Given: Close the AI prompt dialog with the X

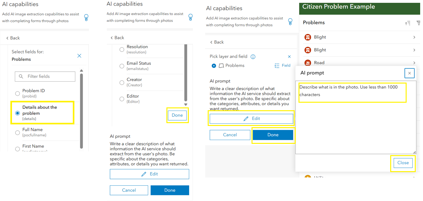Looking at the screenshot, I should [x=409, y=73].
